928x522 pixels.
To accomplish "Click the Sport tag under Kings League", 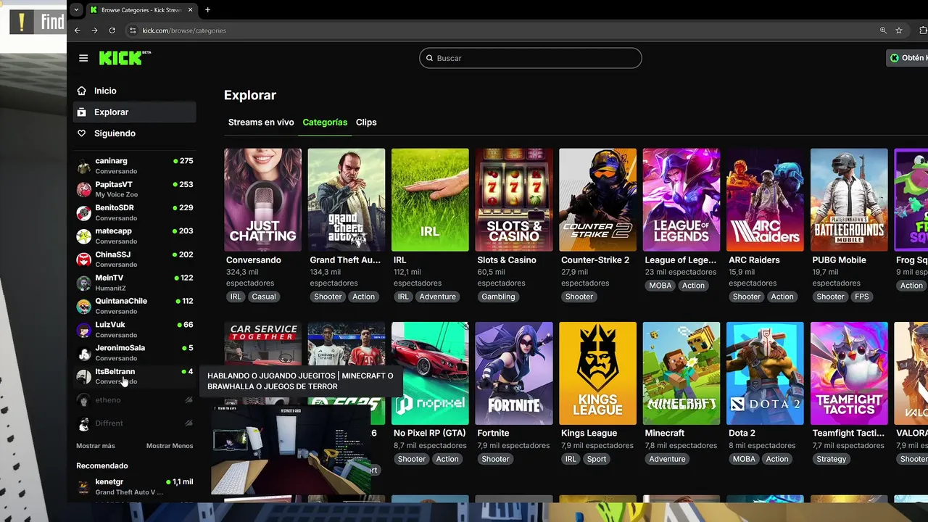I will click(597, 459).
